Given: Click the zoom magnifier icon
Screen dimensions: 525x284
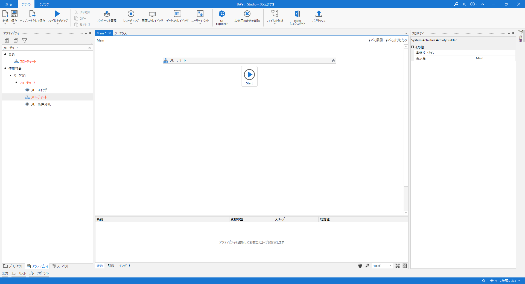Looking at the screenshot, I should 367,266.
